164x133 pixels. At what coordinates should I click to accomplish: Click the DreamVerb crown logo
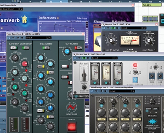pyautogui.click(x=25, y=19)
